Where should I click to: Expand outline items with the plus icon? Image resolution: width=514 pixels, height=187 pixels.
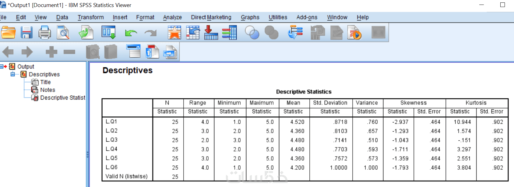coord(51,52)
